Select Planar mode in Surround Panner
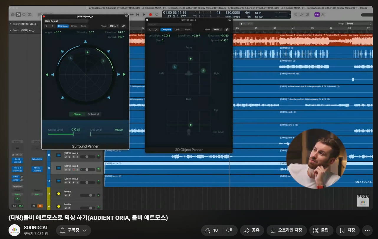This screenshot has height=239, width=378. click(x=77, y=114)
